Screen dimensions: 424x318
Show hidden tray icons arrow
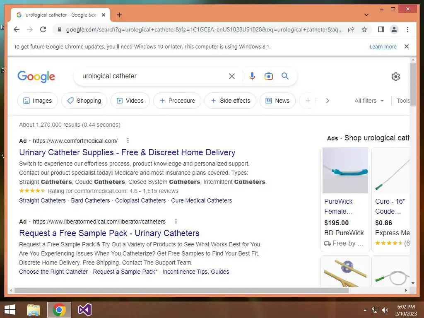(x=365, y=310)
